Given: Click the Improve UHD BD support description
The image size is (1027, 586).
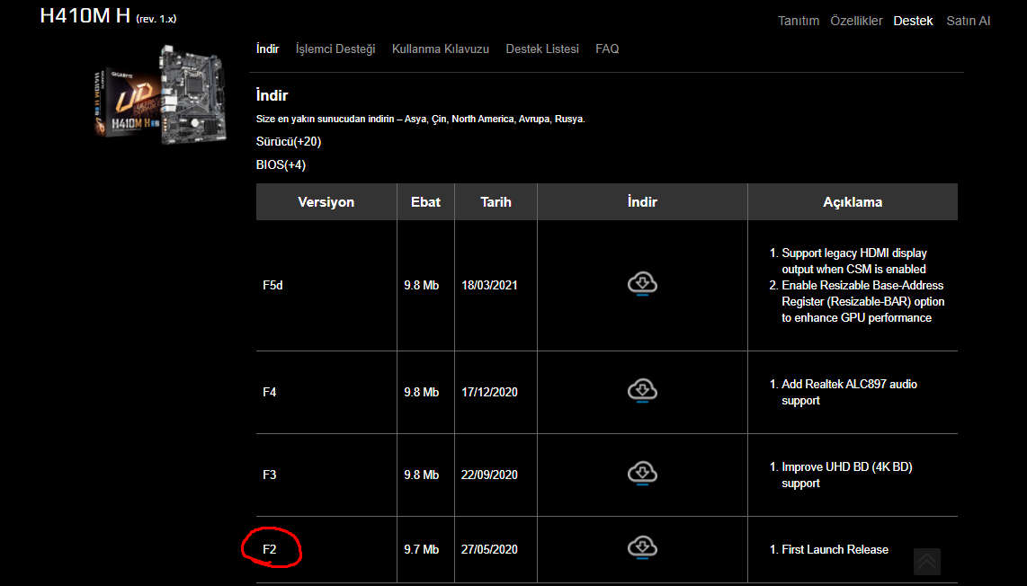Looking at the screenshot, I should click(x=847, y=475).
